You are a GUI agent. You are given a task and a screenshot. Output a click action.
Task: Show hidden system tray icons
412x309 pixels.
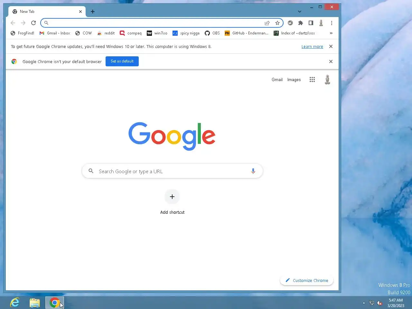click(x=364, y=303)
